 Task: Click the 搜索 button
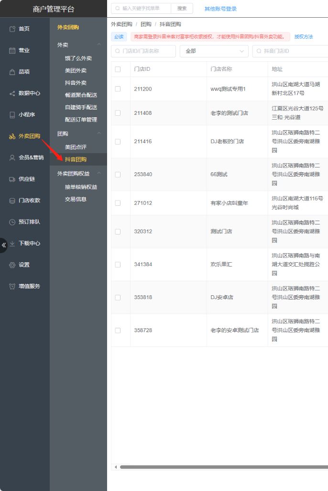[182, 9]
